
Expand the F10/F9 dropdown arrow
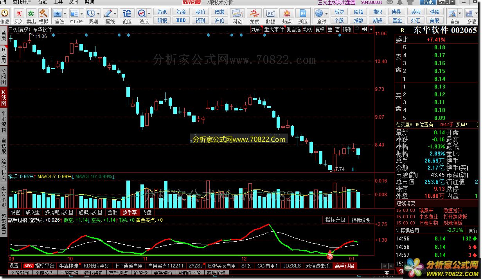82,13
